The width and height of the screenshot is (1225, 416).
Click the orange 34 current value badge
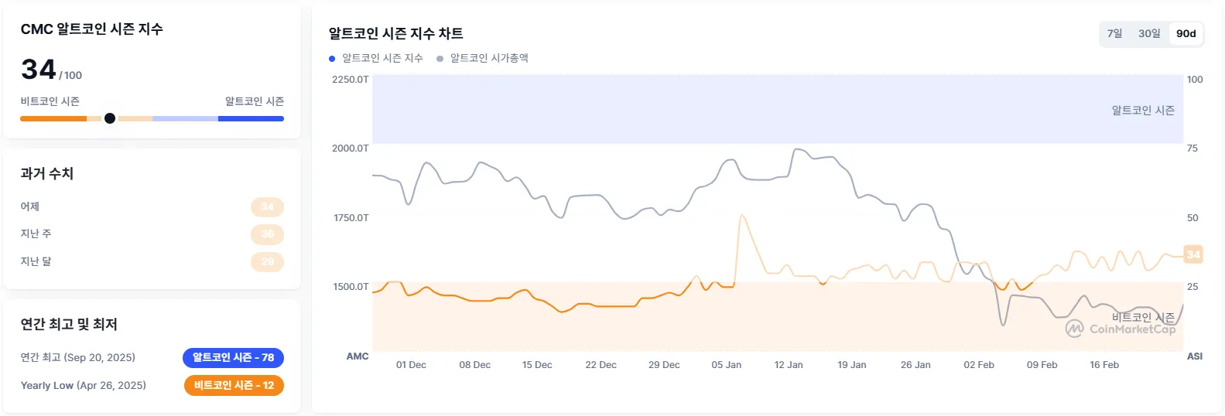1193,254
